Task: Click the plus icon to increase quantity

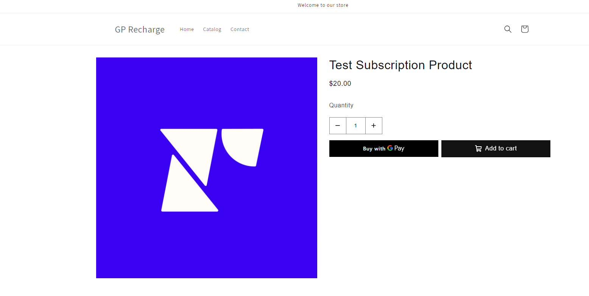Action: (374, 126)
